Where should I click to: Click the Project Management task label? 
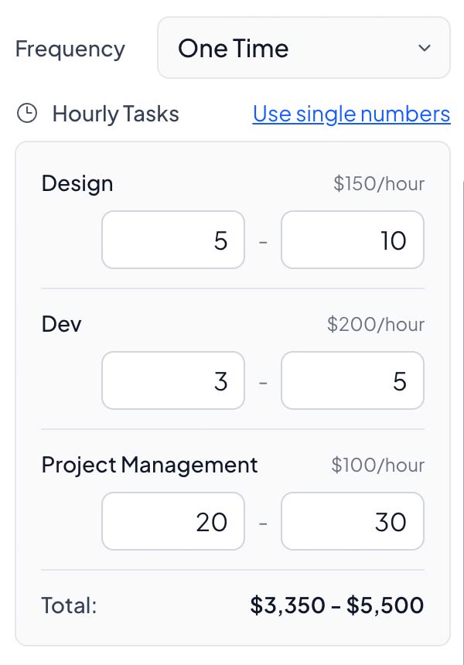click(x=149, y=465)
